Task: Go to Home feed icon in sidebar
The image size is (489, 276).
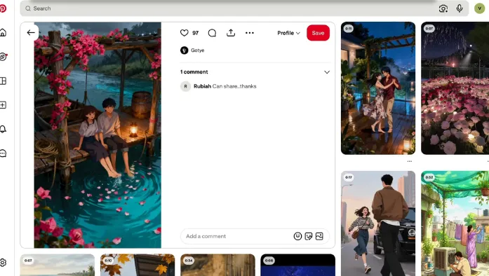Action: point(3,32)
